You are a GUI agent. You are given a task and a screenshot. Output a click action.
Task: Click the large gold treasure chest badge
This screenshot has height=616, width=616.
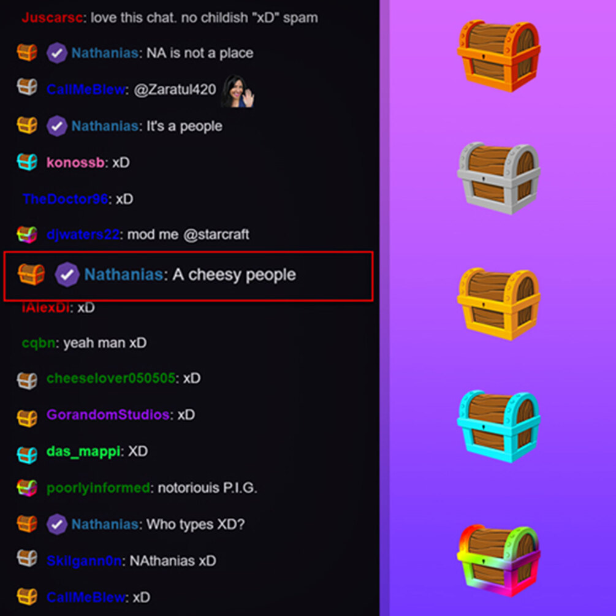coord(498,303)
